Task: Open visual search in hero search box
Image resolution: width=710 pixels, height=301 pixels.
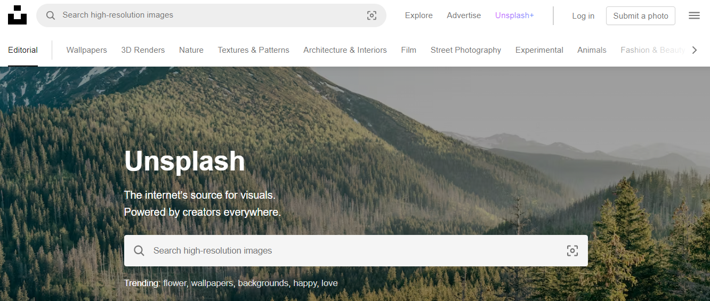Action: 572,251
